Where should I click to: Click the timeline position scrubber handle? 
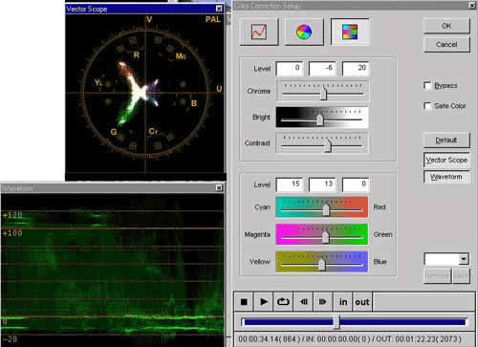[x=337, y=322]
